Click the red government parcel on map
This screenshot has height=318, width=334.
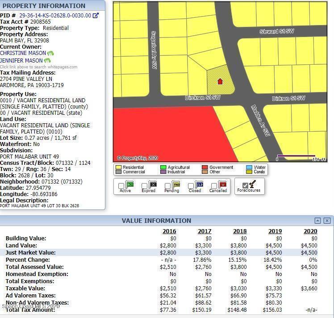coord(165,134)
